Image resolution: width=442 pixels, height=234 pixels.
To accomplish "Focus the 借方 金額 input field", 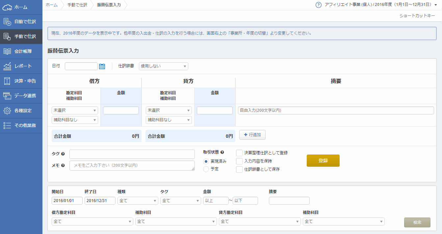I will [x=121, y=110].
